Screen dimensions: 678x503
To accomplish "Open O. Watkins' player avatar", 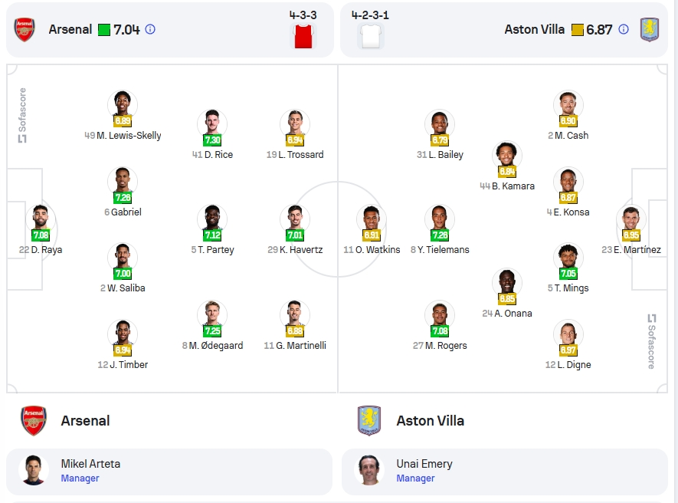I will (x=372, y=219).
